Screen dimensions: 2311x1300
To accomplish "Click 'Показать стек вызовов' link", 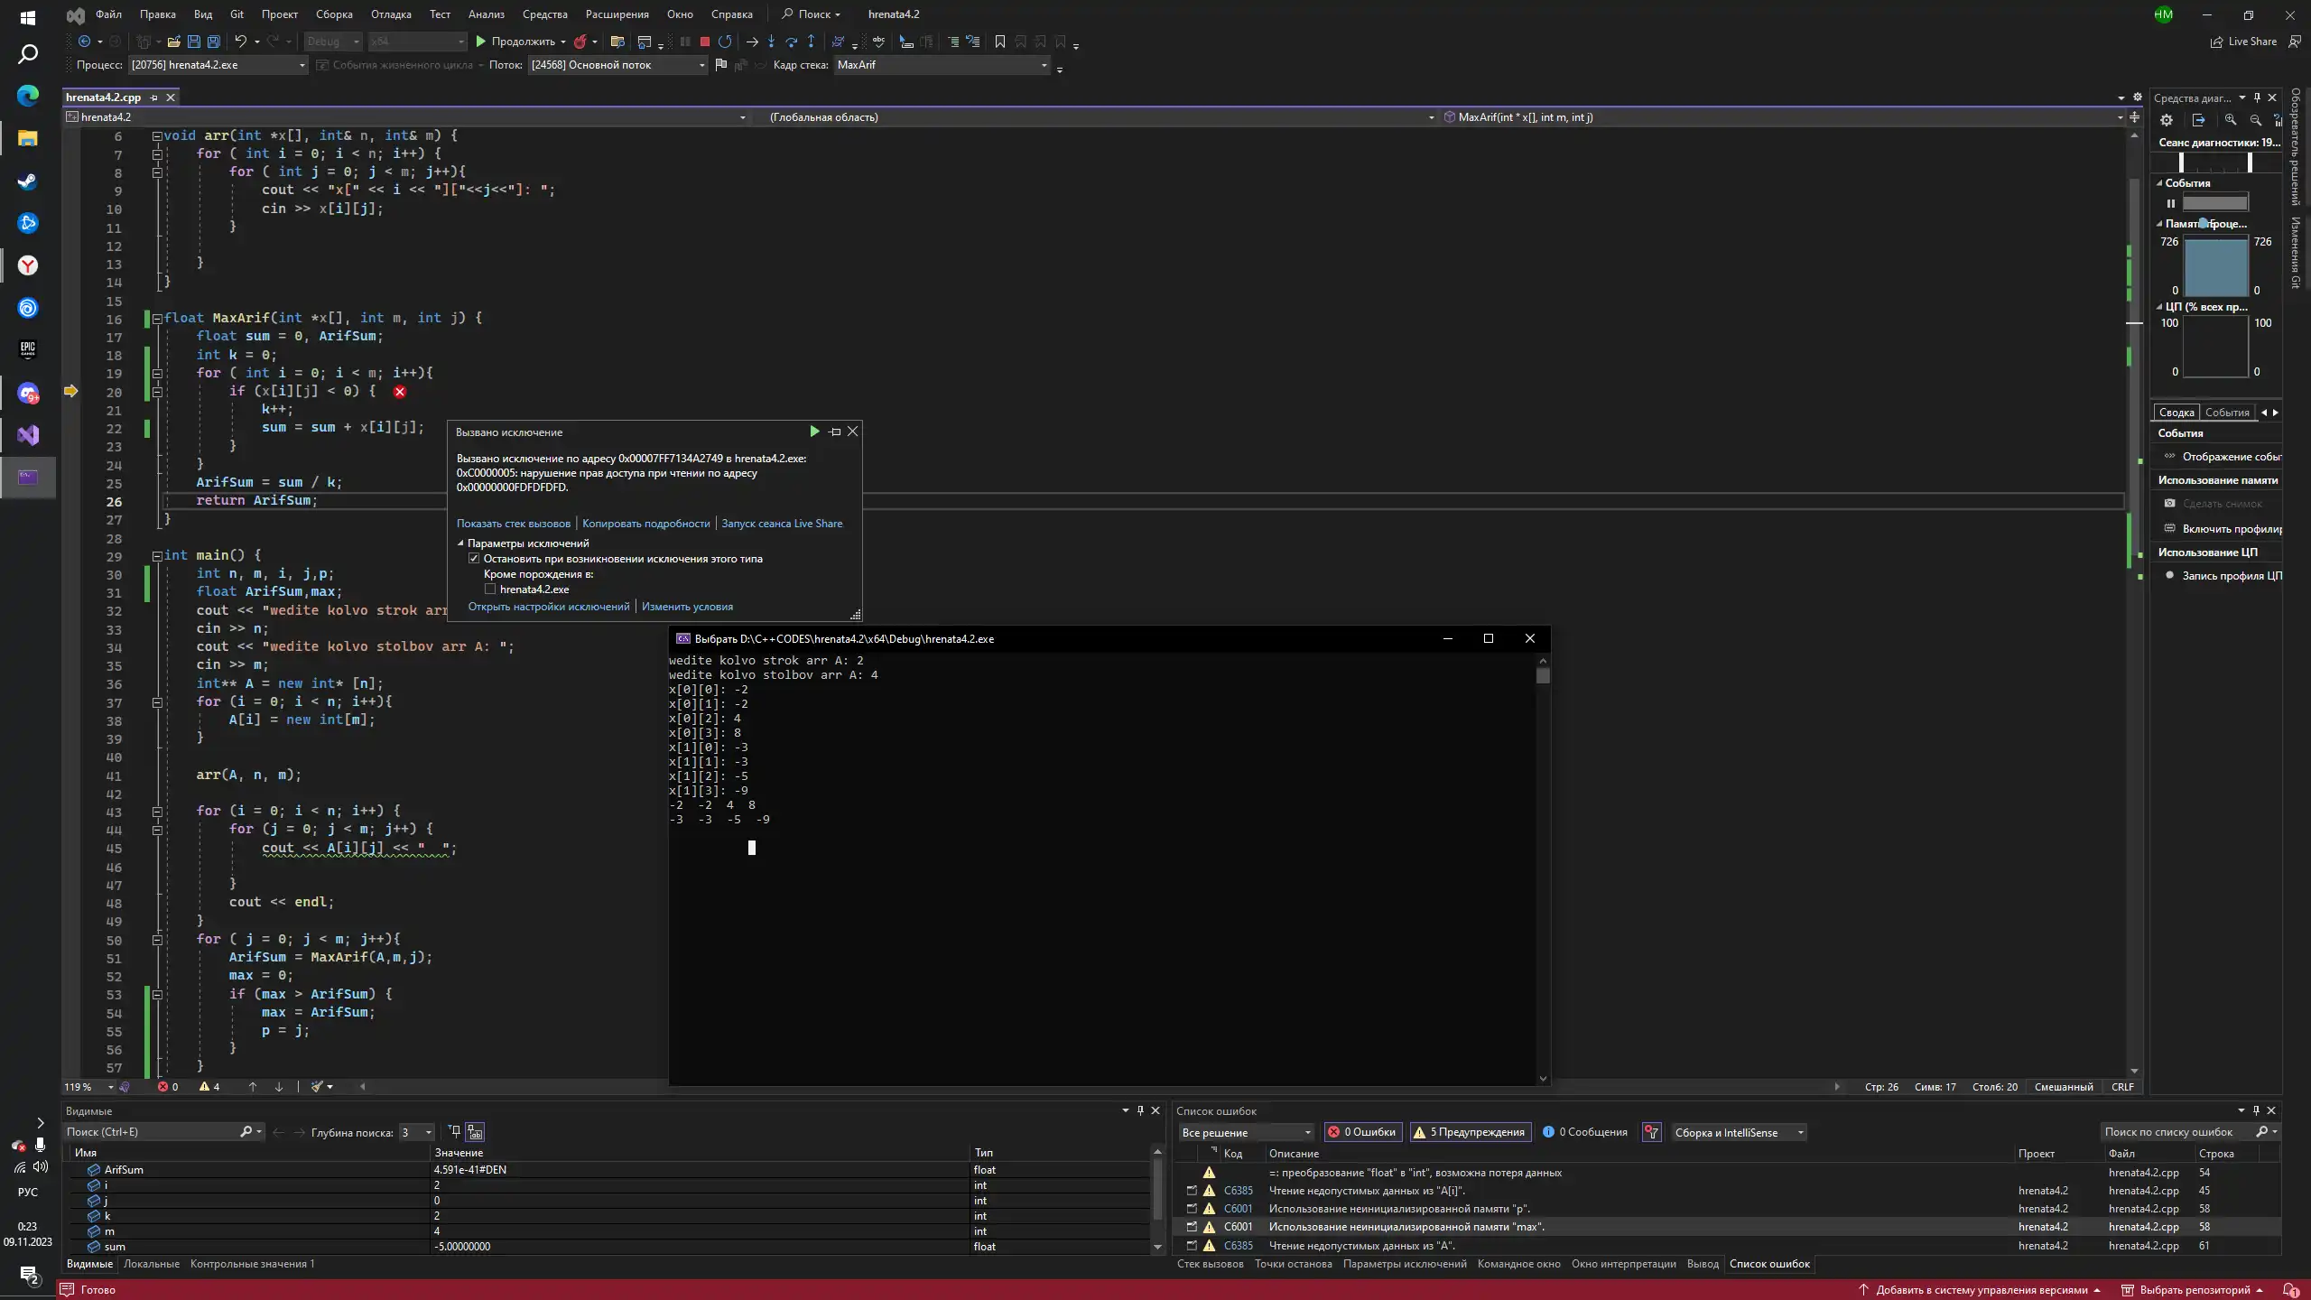I will tap(514, 524).
